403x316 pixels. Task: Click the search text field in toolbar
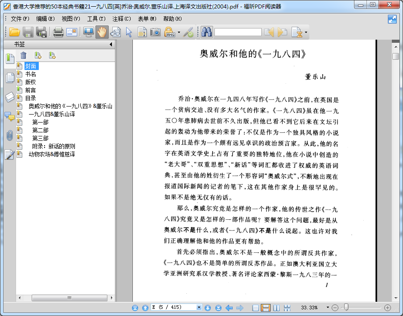[x=238, y=33]
